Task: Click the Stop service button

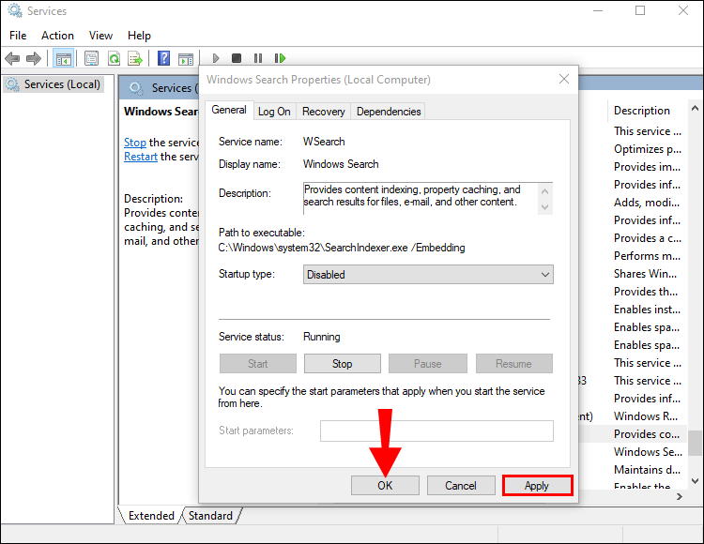Action: tap(342, 364)
